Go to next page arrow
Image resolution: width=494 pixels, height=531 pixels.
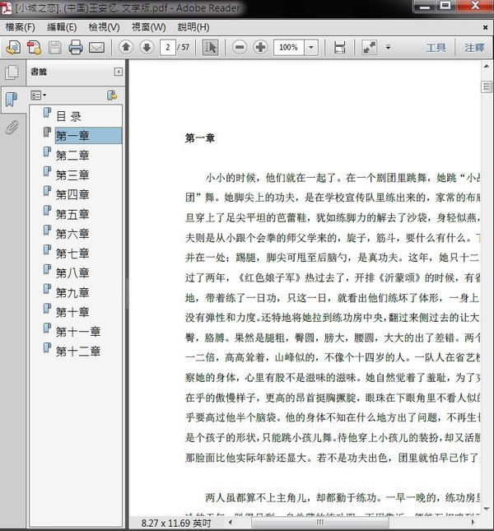[147, 47]
